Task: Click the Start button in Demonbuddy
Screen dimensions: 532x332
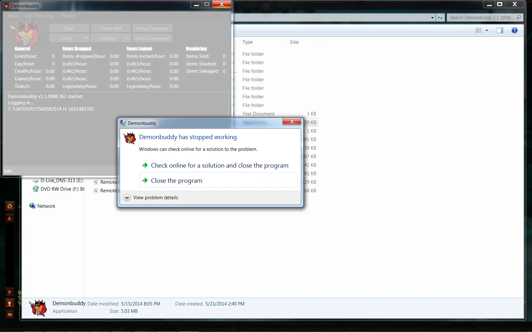Action: click(69, 28)
